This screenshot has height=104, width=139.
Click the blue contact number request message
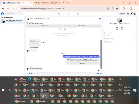coord(81,56)
